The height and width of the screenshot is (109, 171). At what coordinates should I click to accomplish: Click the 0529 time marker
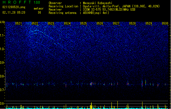pos(149,23)
